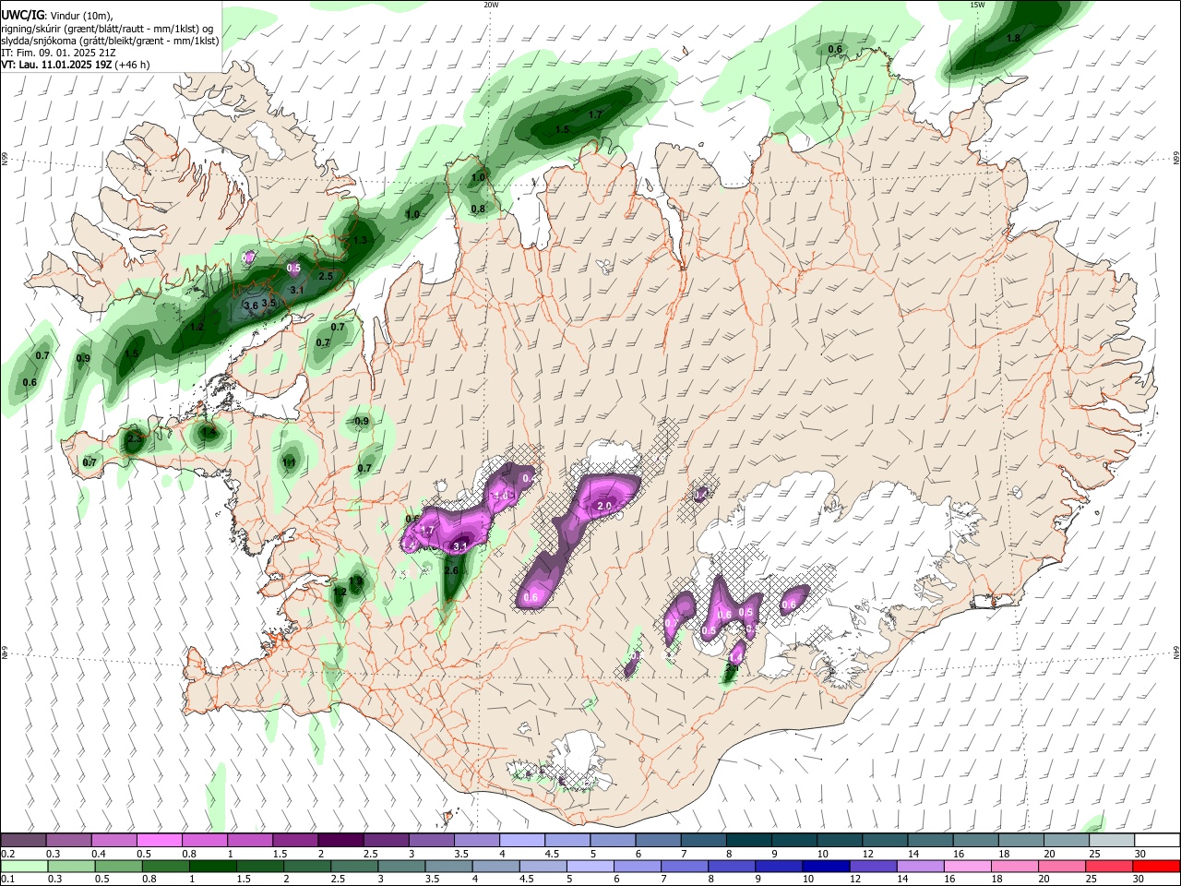Click the dark blue rain legend swatch labeled 10

tap(825, 867)
